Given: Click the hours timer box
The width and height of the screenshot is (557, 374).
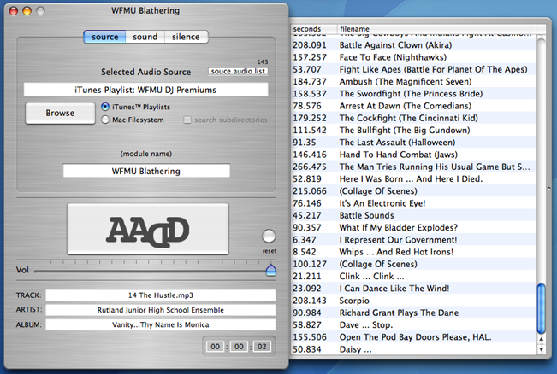Looking at the screenshot, I should 216,347.
